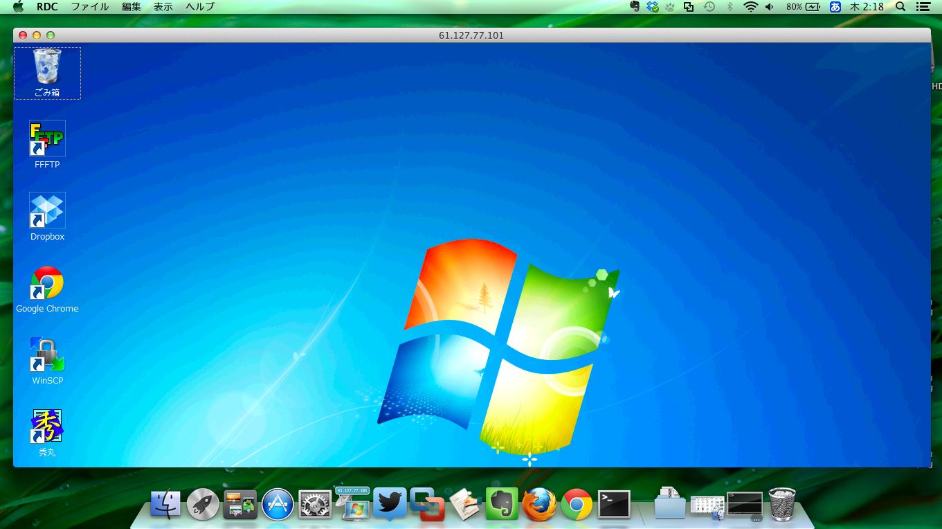Open the minimized Finder window in Dock
The height and width of the screenshot is (529, 942).
707,507
